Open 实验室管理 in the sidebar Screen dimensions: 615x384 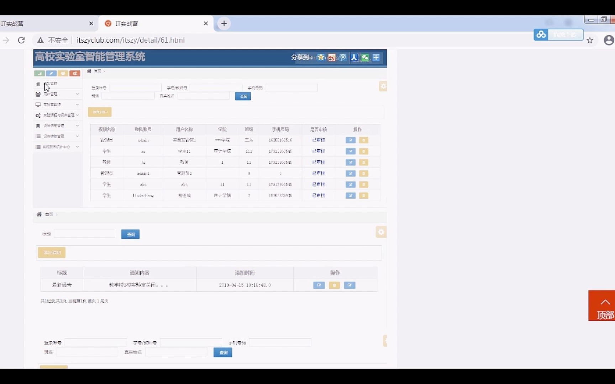pyautogui.click(x=52, y=105)
